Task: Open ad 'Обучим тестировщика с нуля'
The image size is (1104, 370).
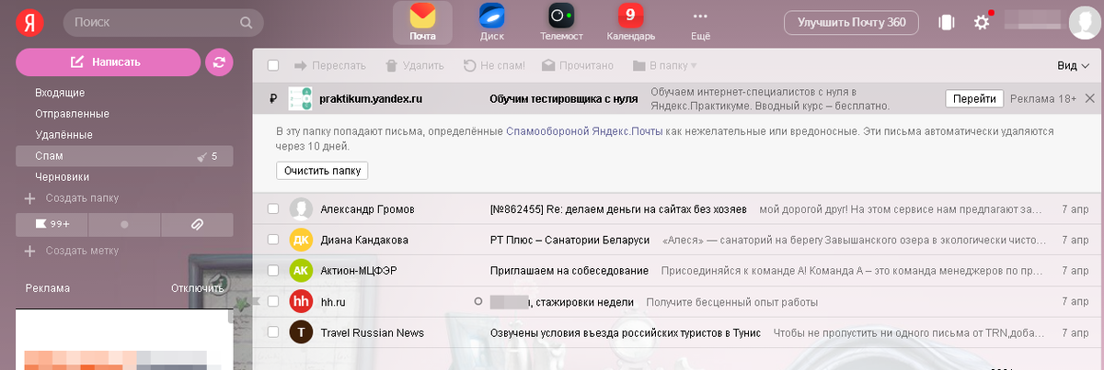Action: (565, 98)
